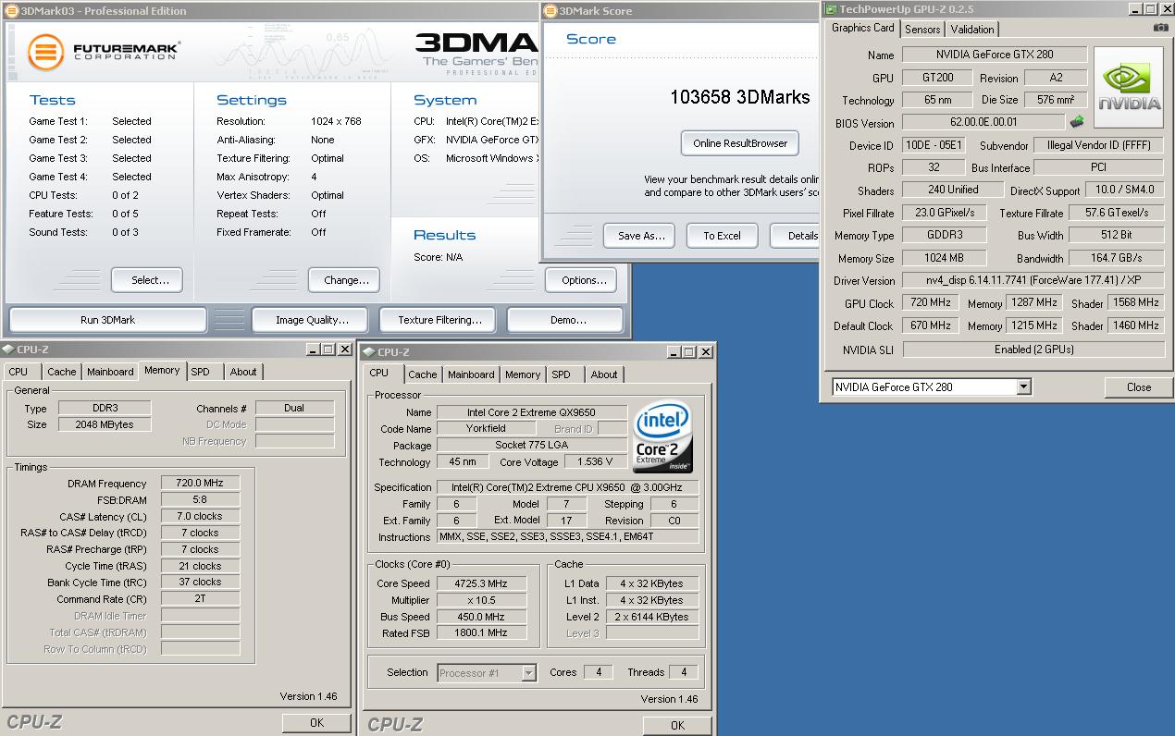Open the Cache tab in processor CPU-Z window
This screenshot has height=736, width=1175.
click(x=423, y=374)
